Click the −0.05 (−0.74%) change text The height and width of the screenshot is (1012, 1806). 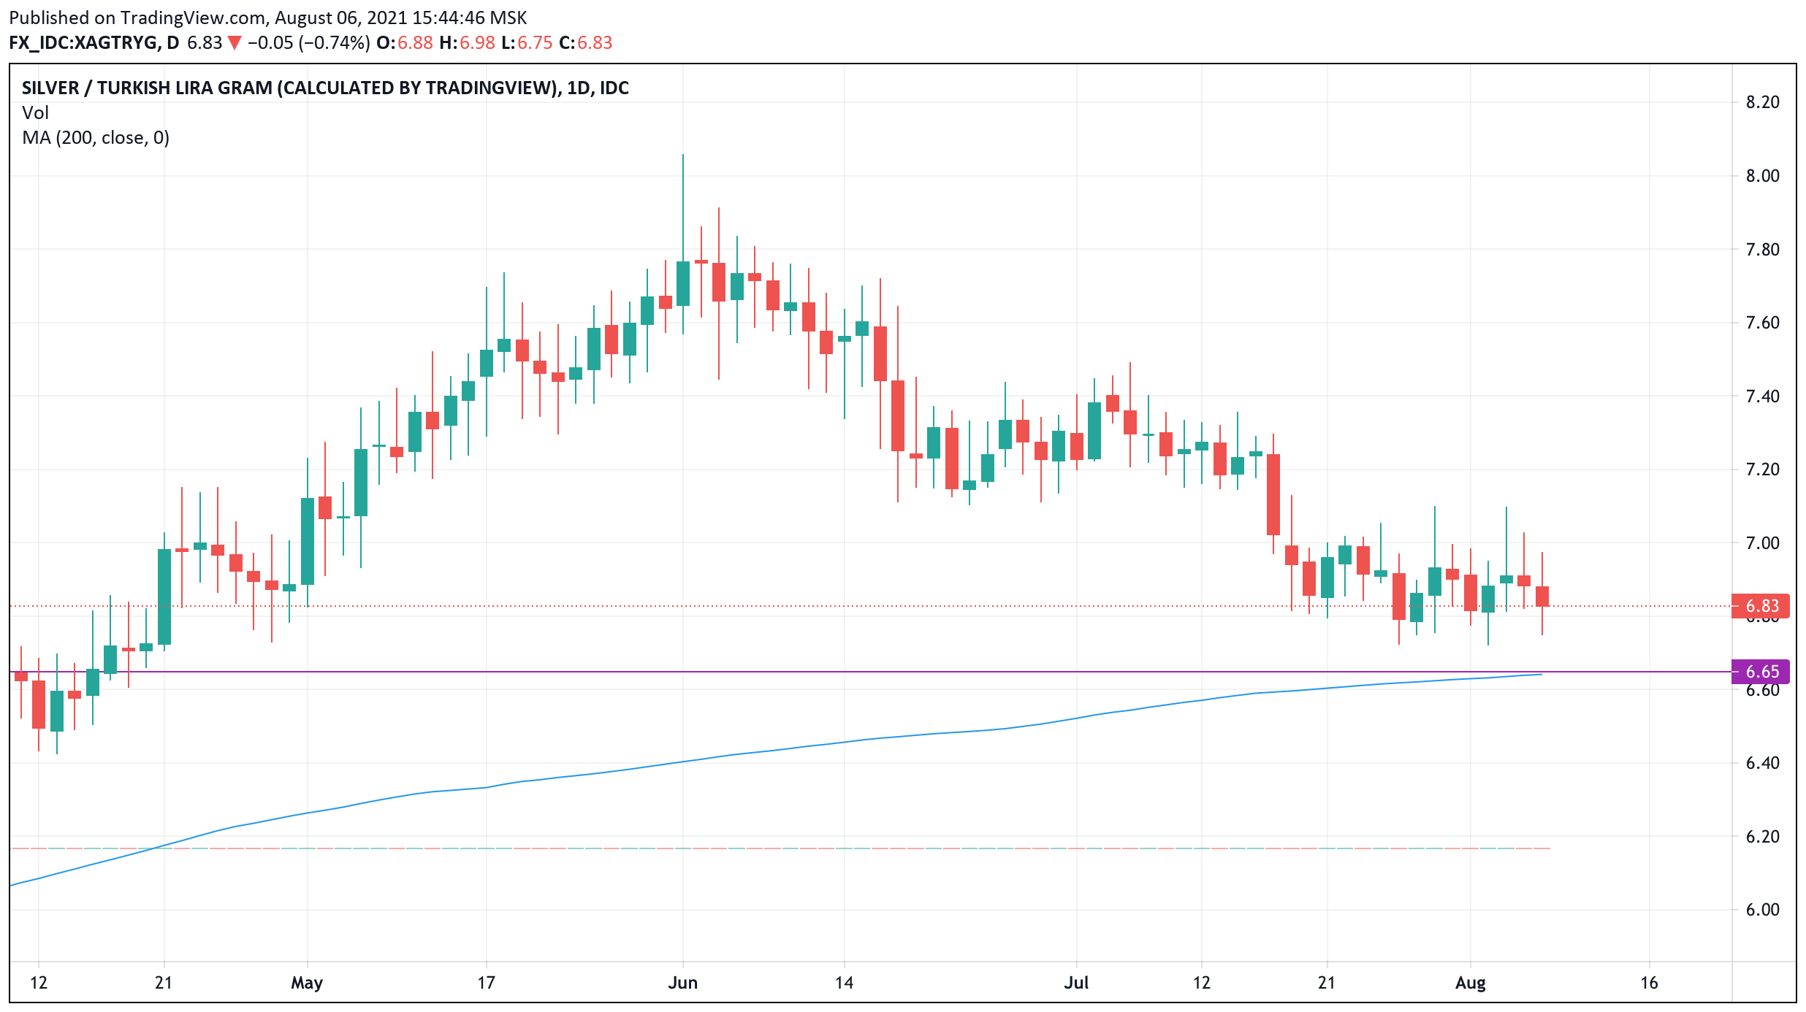(x=308, y=42)
